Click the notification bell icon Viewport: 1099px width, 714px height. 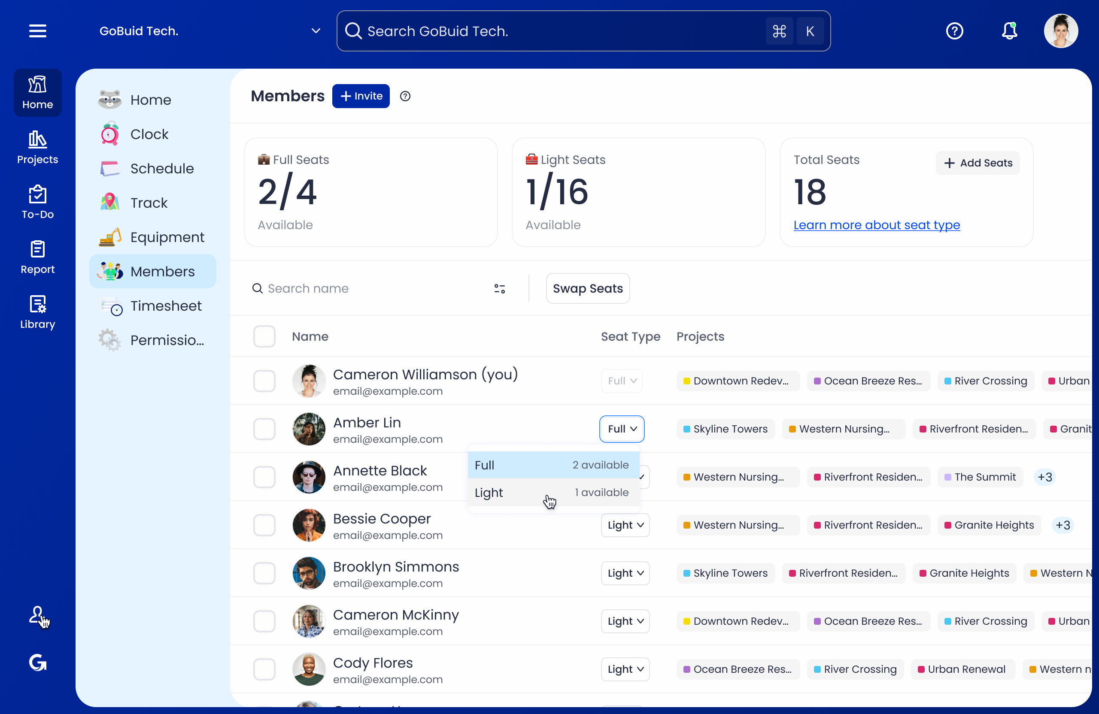1009,31
